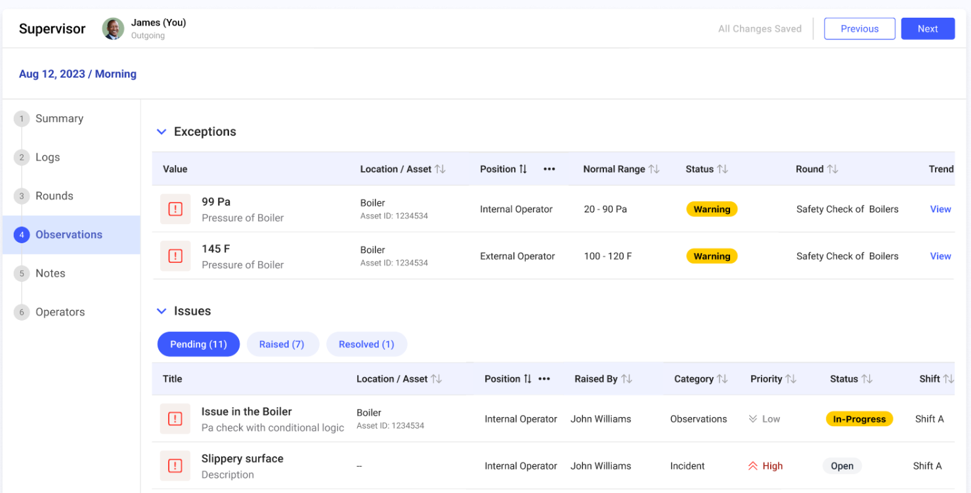Go to the Notes step in sidebar
The image size is (971, 493).
[51, 273]
